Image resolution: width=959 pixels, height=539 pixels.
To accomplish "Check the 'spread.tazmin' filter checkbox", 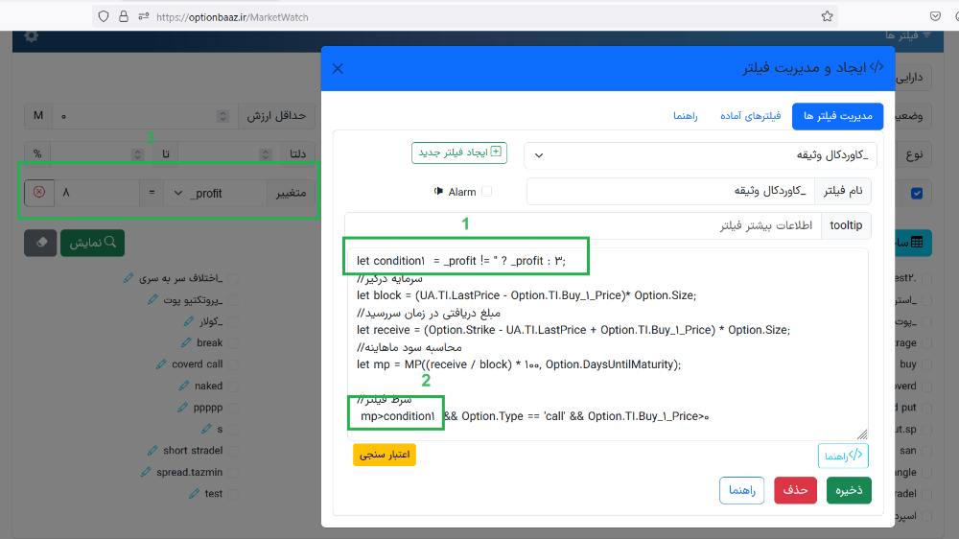I will 233,472.
